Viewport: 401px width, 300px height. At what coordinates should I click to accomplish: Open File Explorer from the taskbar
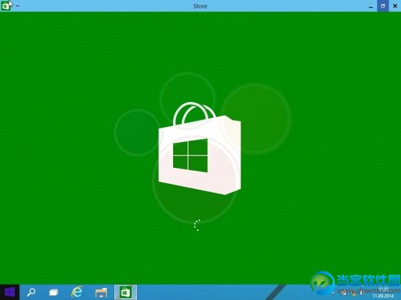tap(102, 293)
